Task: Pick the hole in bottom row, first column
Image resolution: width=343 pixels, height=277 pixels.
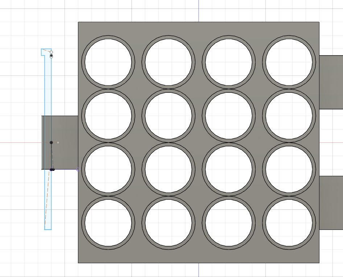Action: (x=108, y=223)
